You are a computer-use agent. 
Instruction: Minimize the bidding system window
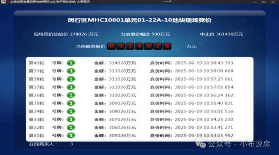[255, 2]
